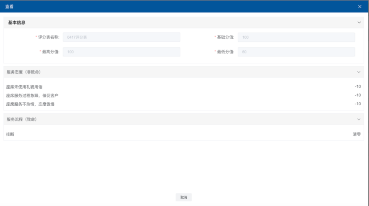This screenshot has height=206, width=369.
Task: Collapse the 服务流程（致命）section chevron
Action: pyautogui.click(x=359, y=119)
